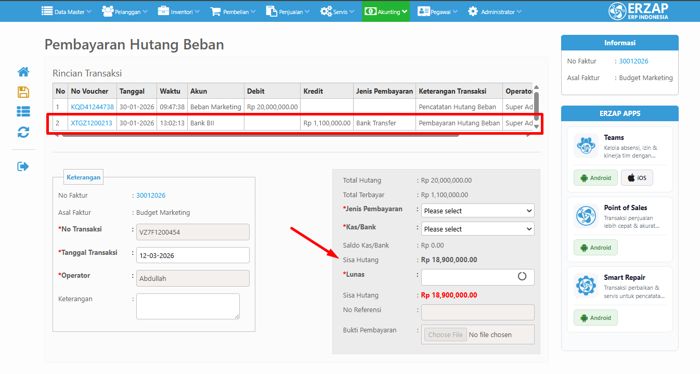Click the Choose File button

[445, 335]
